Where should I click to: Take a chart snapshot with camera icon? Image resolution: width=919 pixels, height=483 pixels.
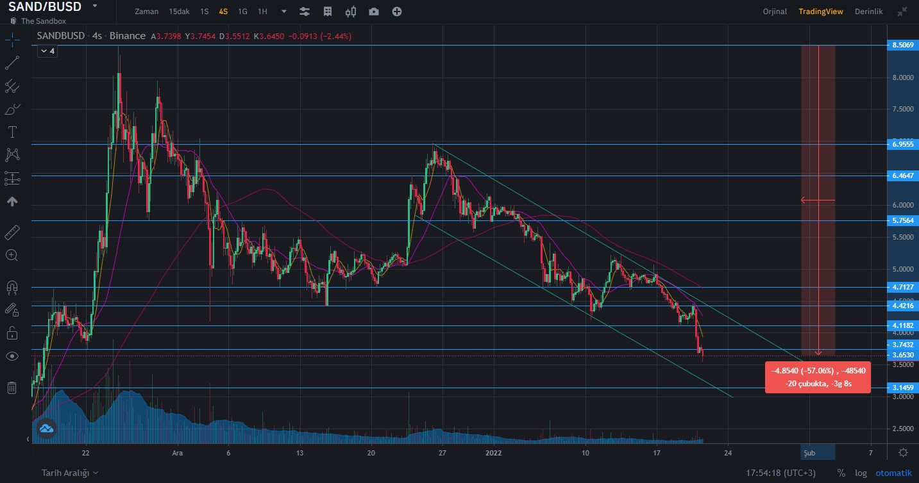pos(374,12)
